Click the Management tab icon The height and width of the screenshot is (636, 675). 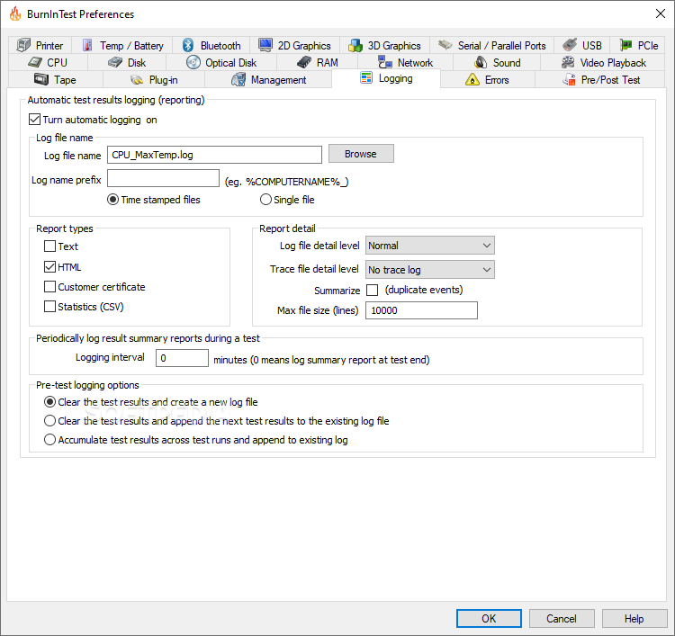pyautogui.click(x=238, y=79)
